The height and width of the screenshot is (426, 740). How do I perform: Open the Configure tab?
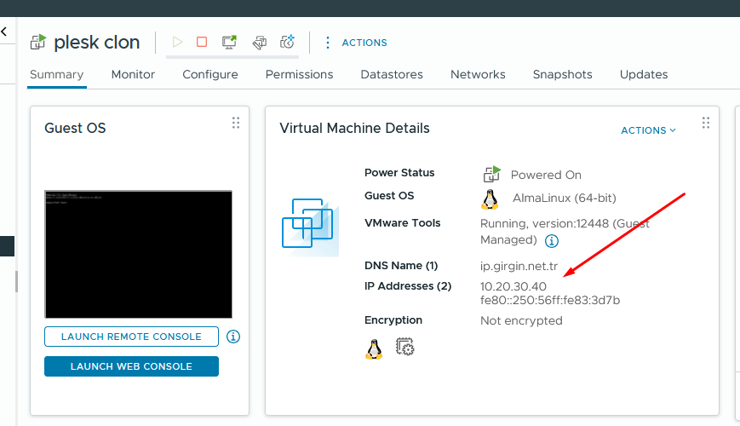pos(210,75)
